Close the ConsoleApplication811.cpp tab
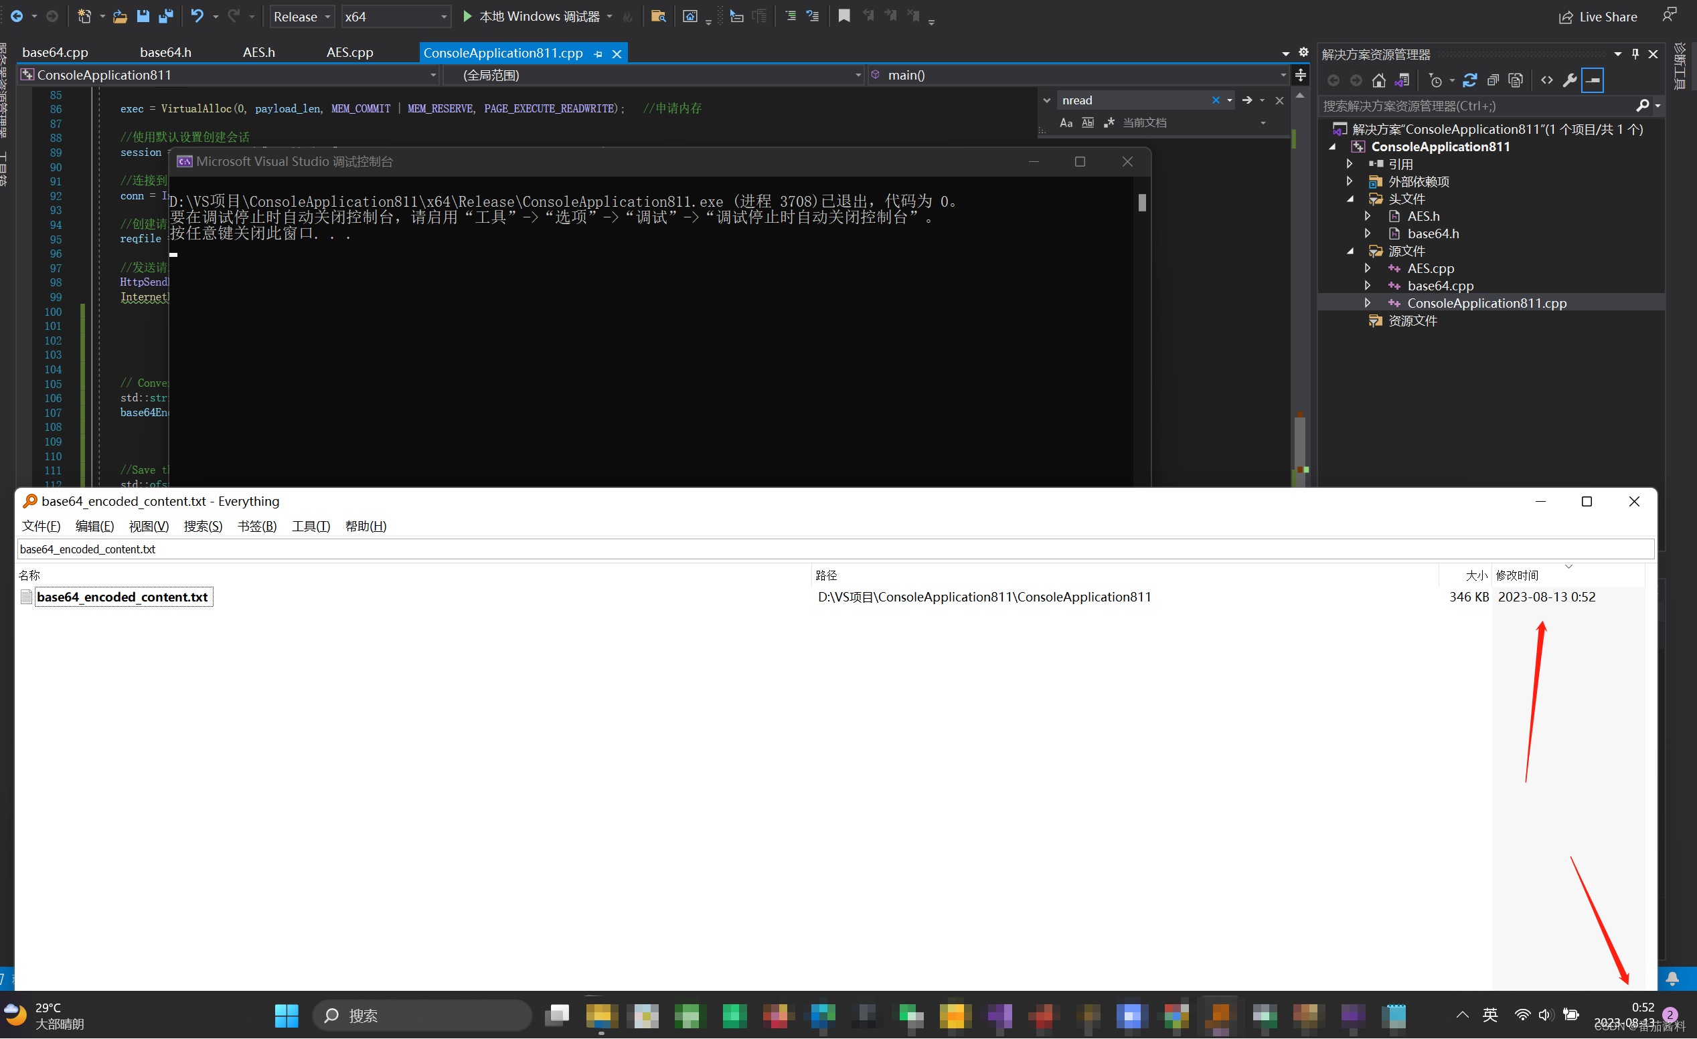The image size is (1697, 1039). [x=617, y=54]
